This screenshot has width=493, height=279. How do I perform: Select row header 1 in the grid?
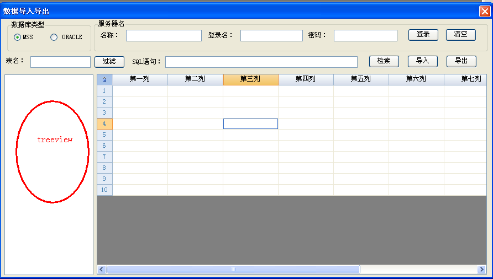click(104, 90)
